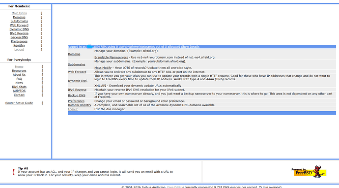Click the FreeBSD powered-by logo
This screenshot has width=339, height=188.
point(309,172)
